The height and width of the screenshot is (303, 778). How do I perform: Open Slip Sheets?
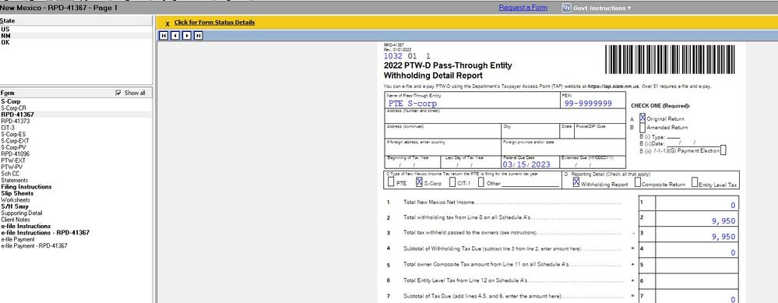click(76, 193)
